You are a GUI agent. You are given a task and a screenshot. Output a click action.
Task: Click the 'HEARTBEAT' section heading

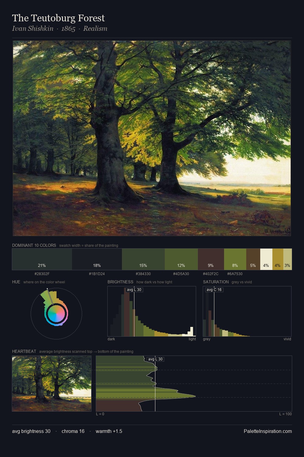point(24,351)
